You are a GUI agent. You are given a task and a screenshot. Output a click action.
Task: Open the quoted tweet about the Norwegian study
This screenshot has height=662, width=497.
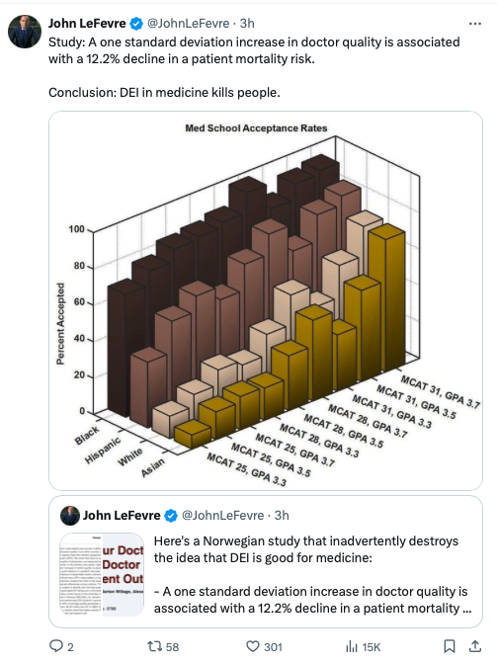point(266,561)
